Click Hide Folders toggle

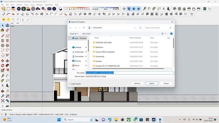pyautogui.click(x=75, y=84)
